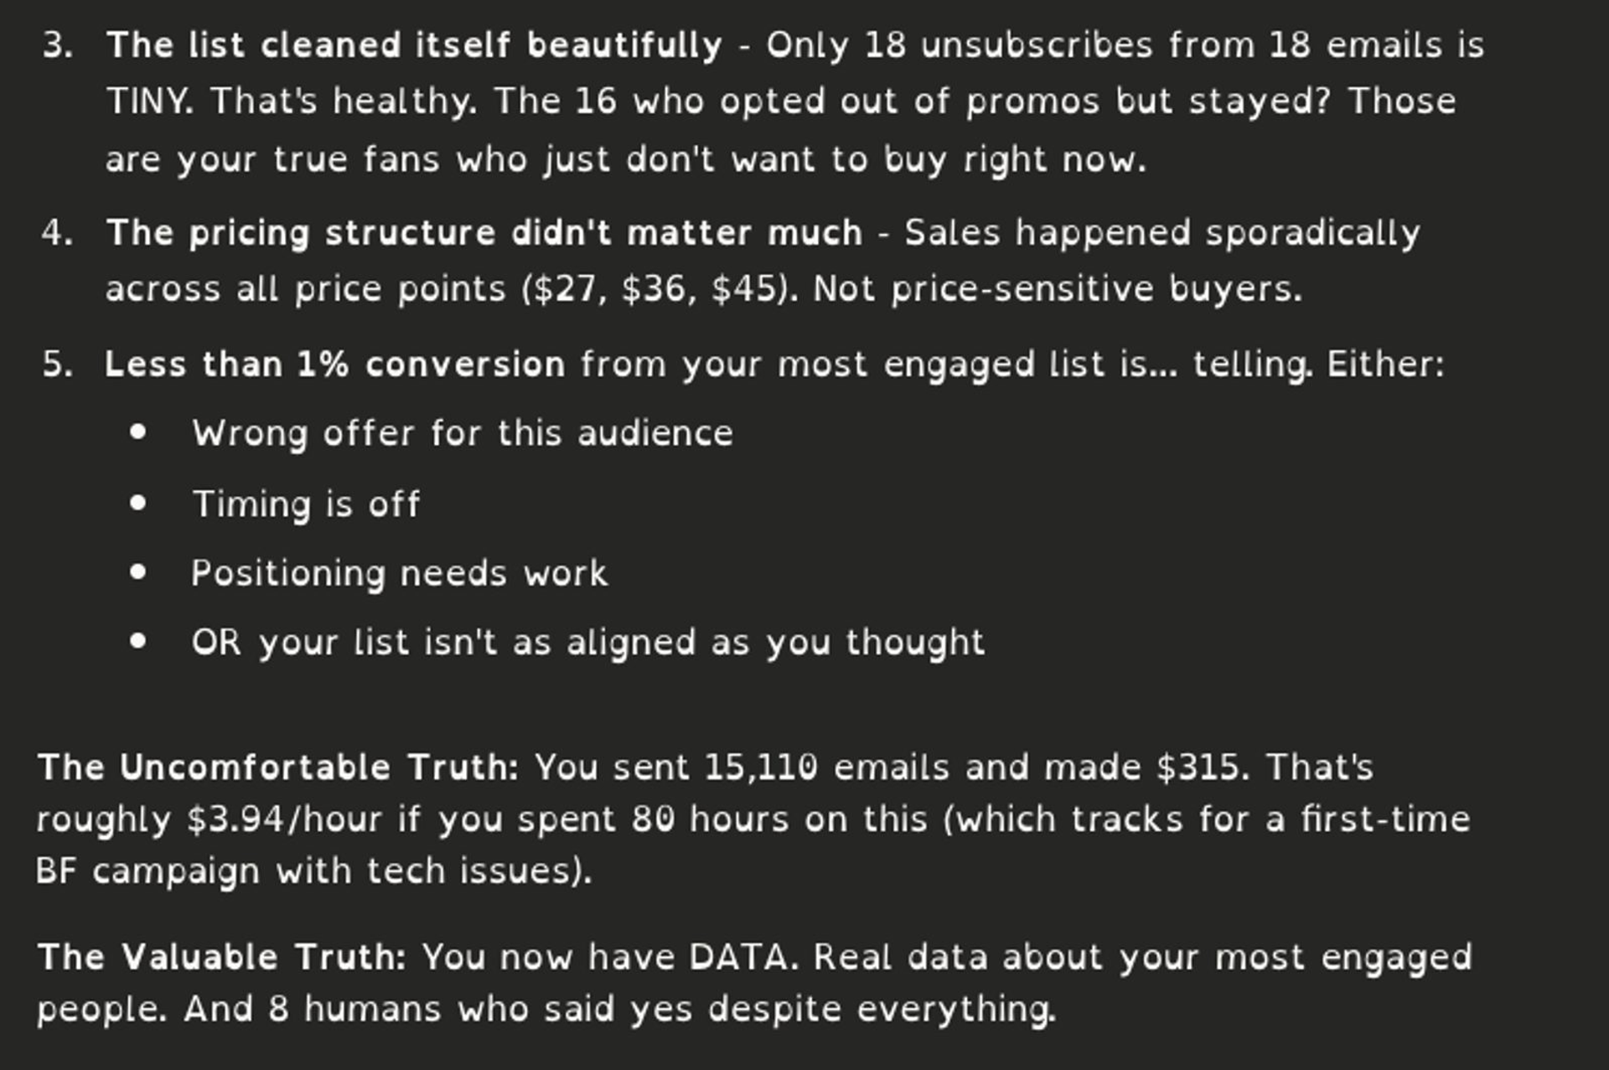Image resolution: width=1609 pixels, height=1070 pixels.
Task: Click the "Timing is off" bullet text
Action: 306,504
